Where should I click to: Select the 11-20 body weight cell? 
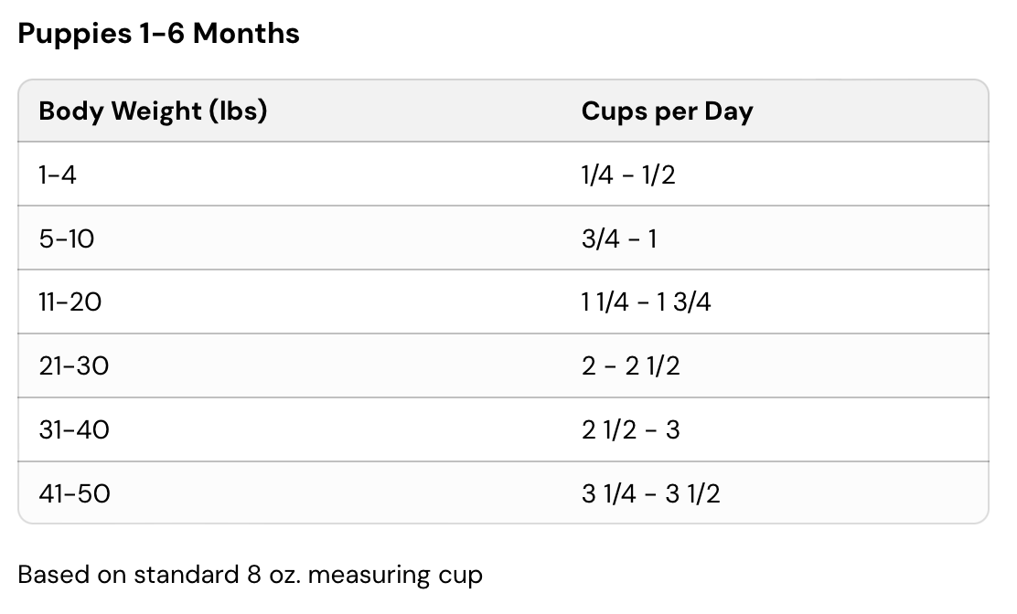click(x=70, y=302)
